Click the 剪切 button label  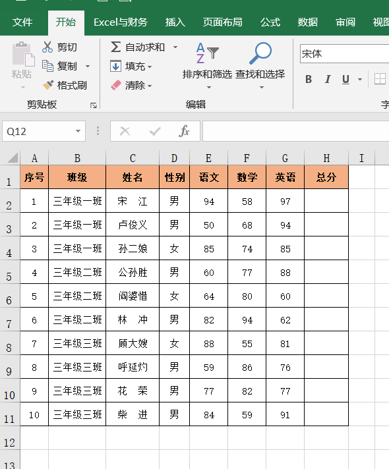tap(67, 47)
